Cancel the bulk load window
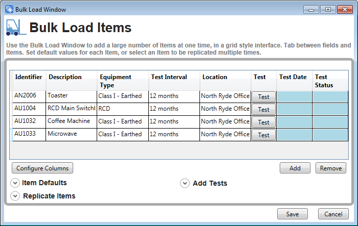The height and width of the screenshot is (226, 358). point(333,214)
